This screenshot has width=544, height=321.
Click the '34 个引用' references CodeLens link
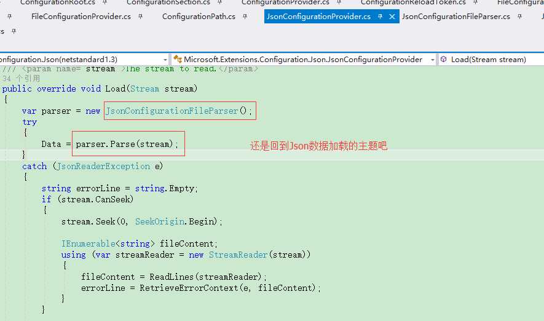coord(21,79)
